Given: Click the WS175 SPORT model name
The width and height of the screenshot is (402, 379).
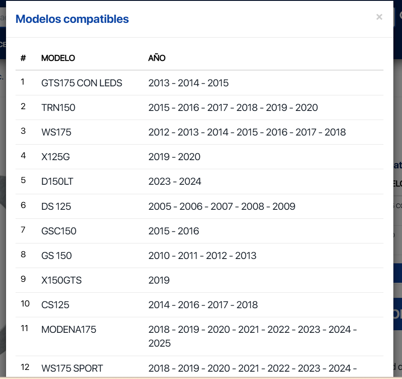Looking at the screenshot, I should click(72, 369).
